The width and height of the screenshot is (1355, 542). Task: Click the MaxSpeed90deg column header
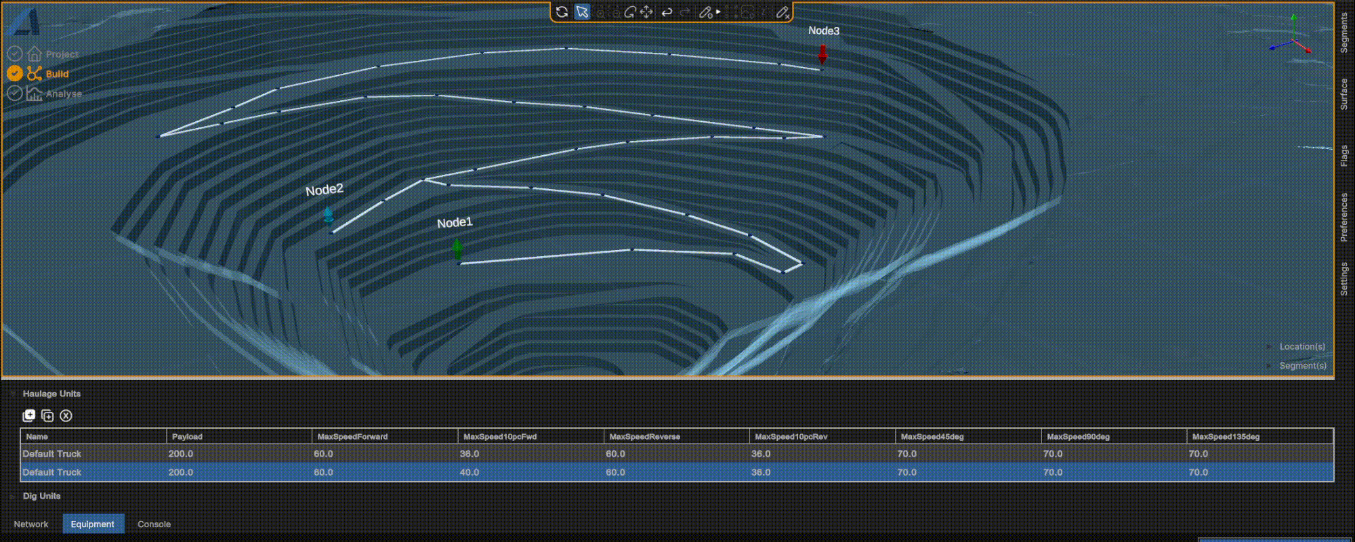1114,436
